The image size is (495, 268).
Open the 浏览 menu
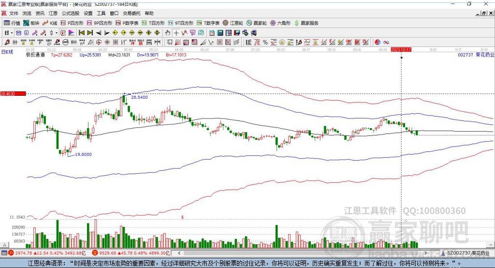[x=27, y=13]
